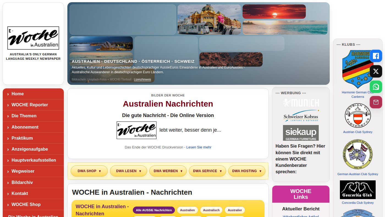
Task: Expand the DWA SERVICE dropdown
Action: click(x=207, y=171)
